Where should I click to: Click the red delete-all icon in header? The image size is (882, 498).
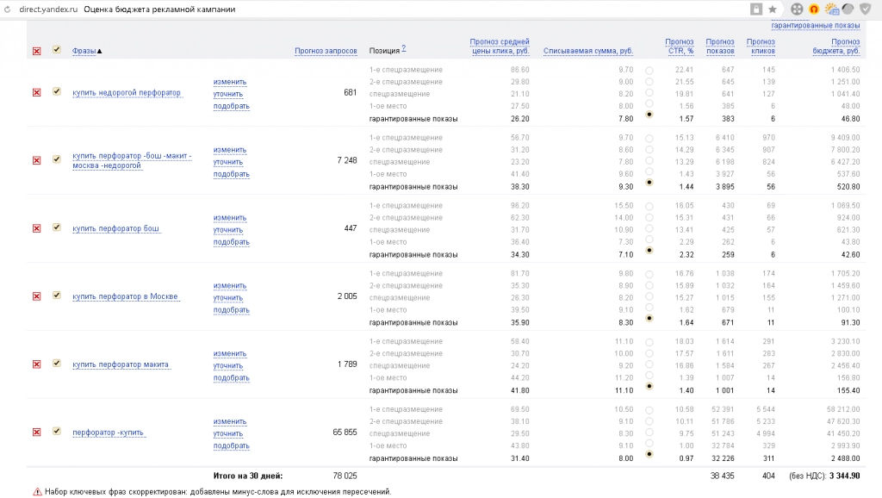pos(36,51)
